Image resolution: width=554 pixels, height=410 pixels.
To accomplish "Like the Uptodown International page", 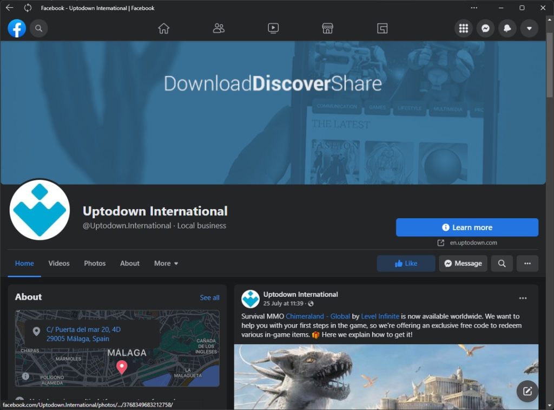I will point(406,263).
